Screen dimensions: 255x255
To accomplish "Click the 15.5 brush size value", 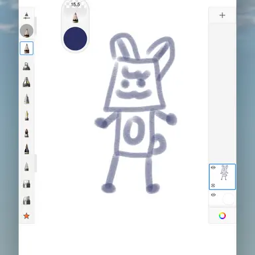I will coord(75,5).
